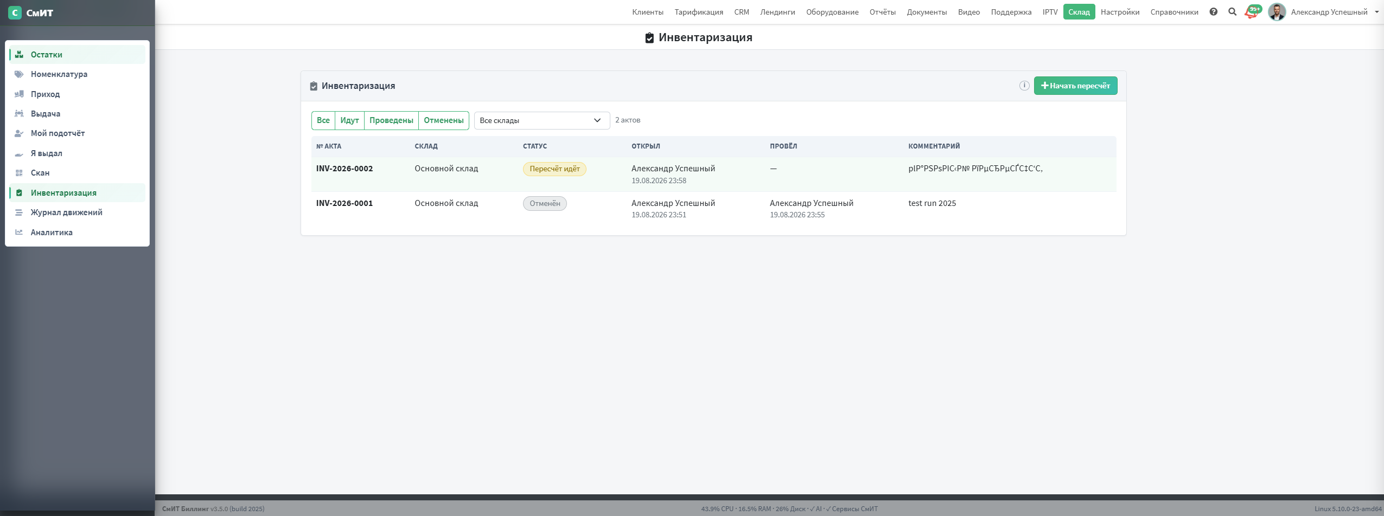
Task: Open the CRM top menu
Action: pyautogui.click(x=742, y=12)
